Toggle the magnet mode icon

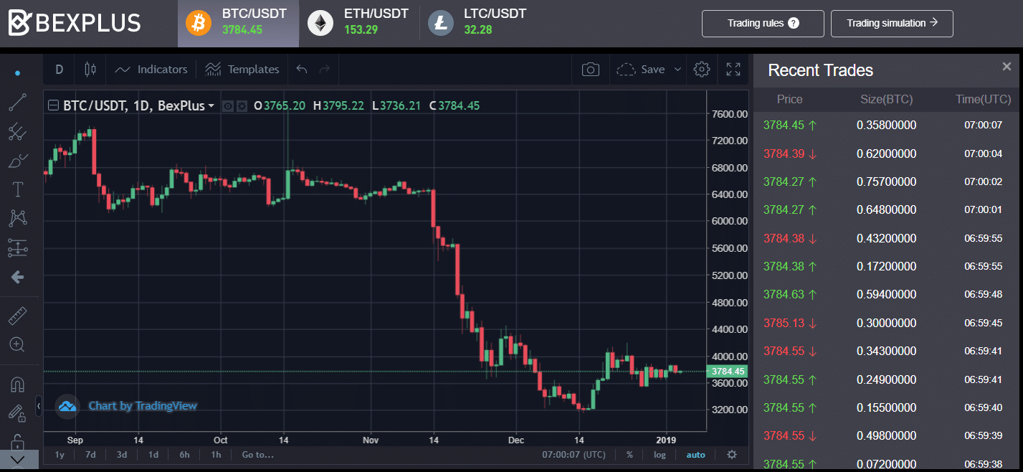coord(17,384)
